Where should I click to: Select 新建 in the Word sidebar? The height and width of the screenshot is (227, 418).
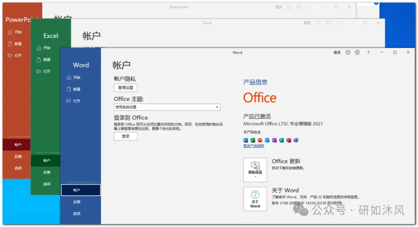point(74,89)
